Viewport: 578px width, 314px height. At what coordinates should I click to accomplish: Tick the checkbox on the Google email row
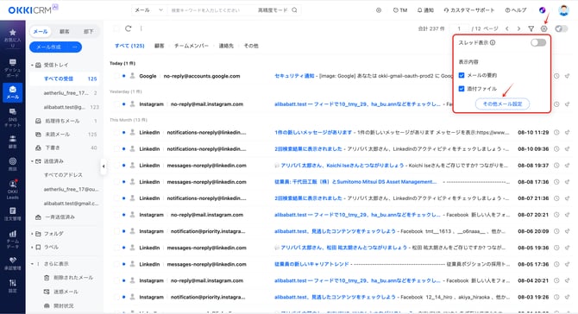click(x=116, y=76)
